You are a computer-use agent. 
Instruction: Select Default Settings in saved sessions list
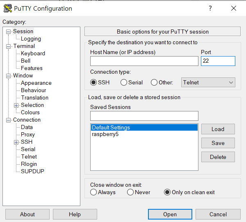(x=144, y=127)
